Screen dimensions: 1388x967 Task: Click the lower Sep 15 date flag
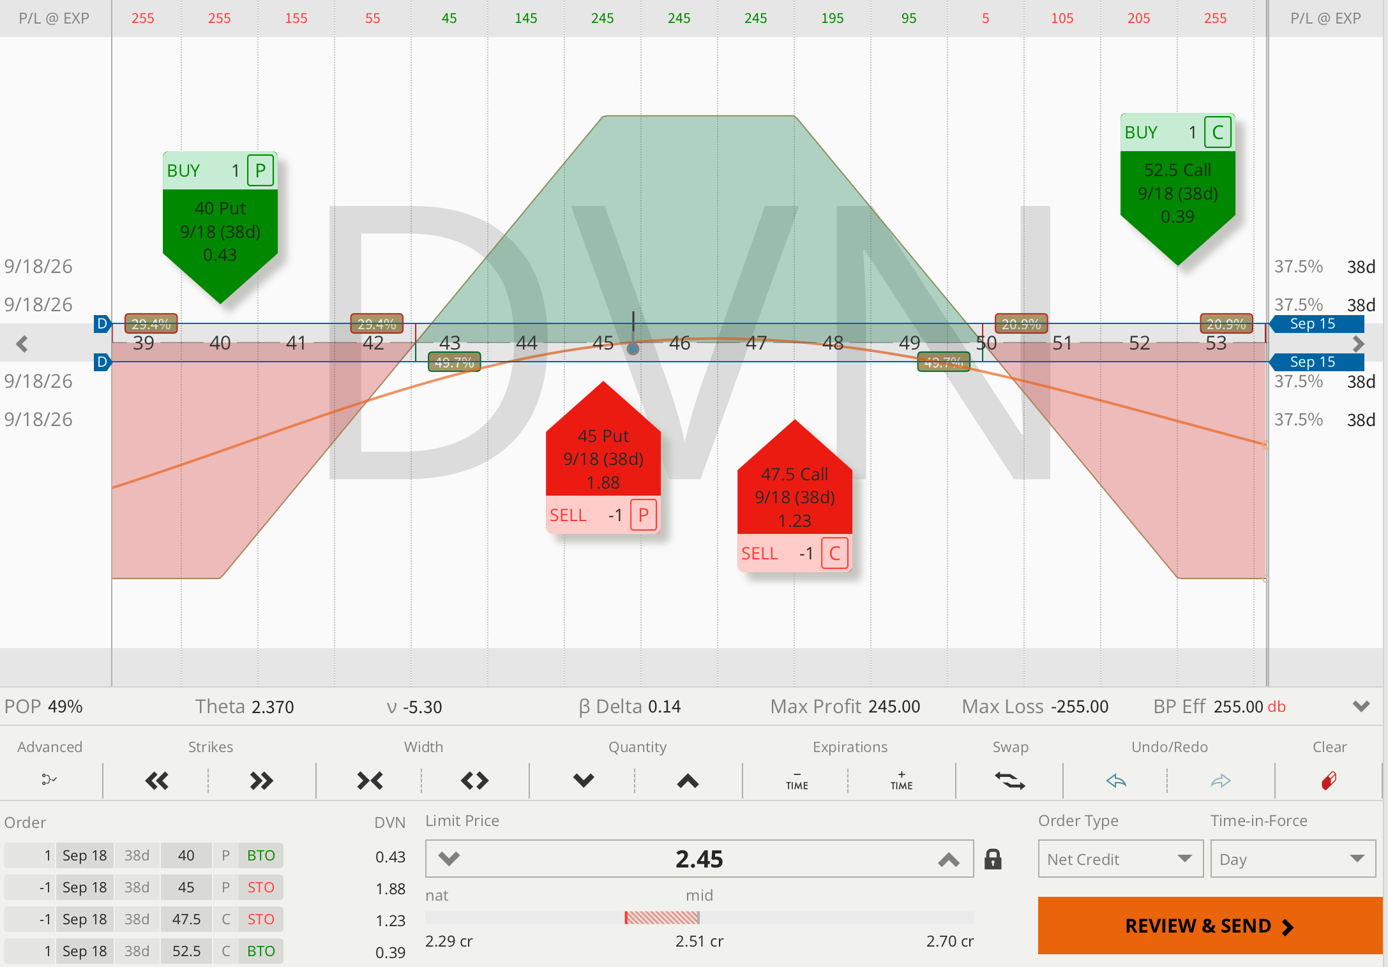click(1316, 362)
